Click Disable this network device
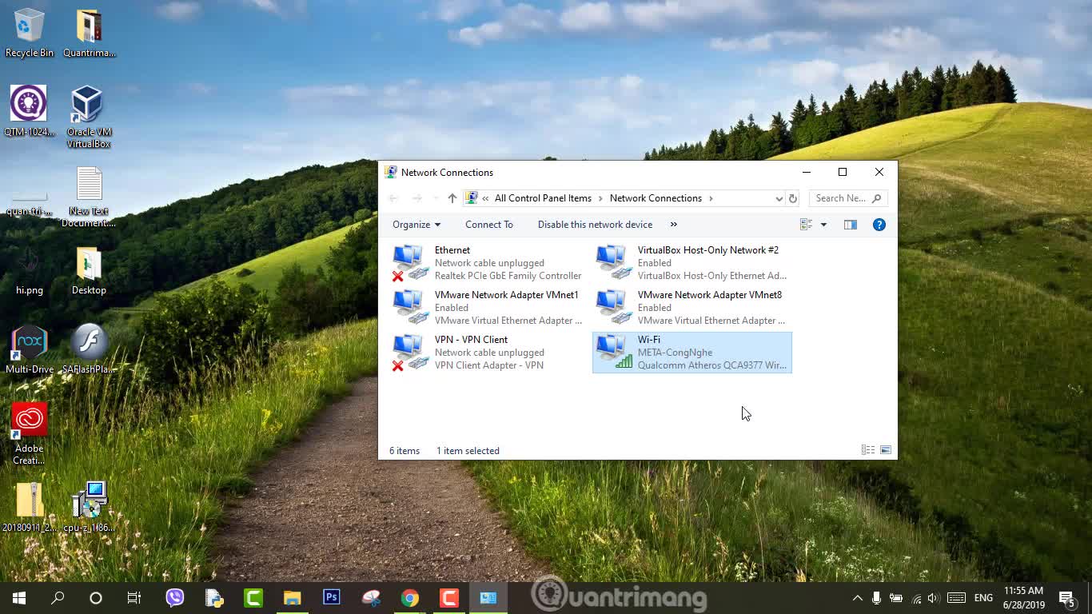 tap(595, 225)
